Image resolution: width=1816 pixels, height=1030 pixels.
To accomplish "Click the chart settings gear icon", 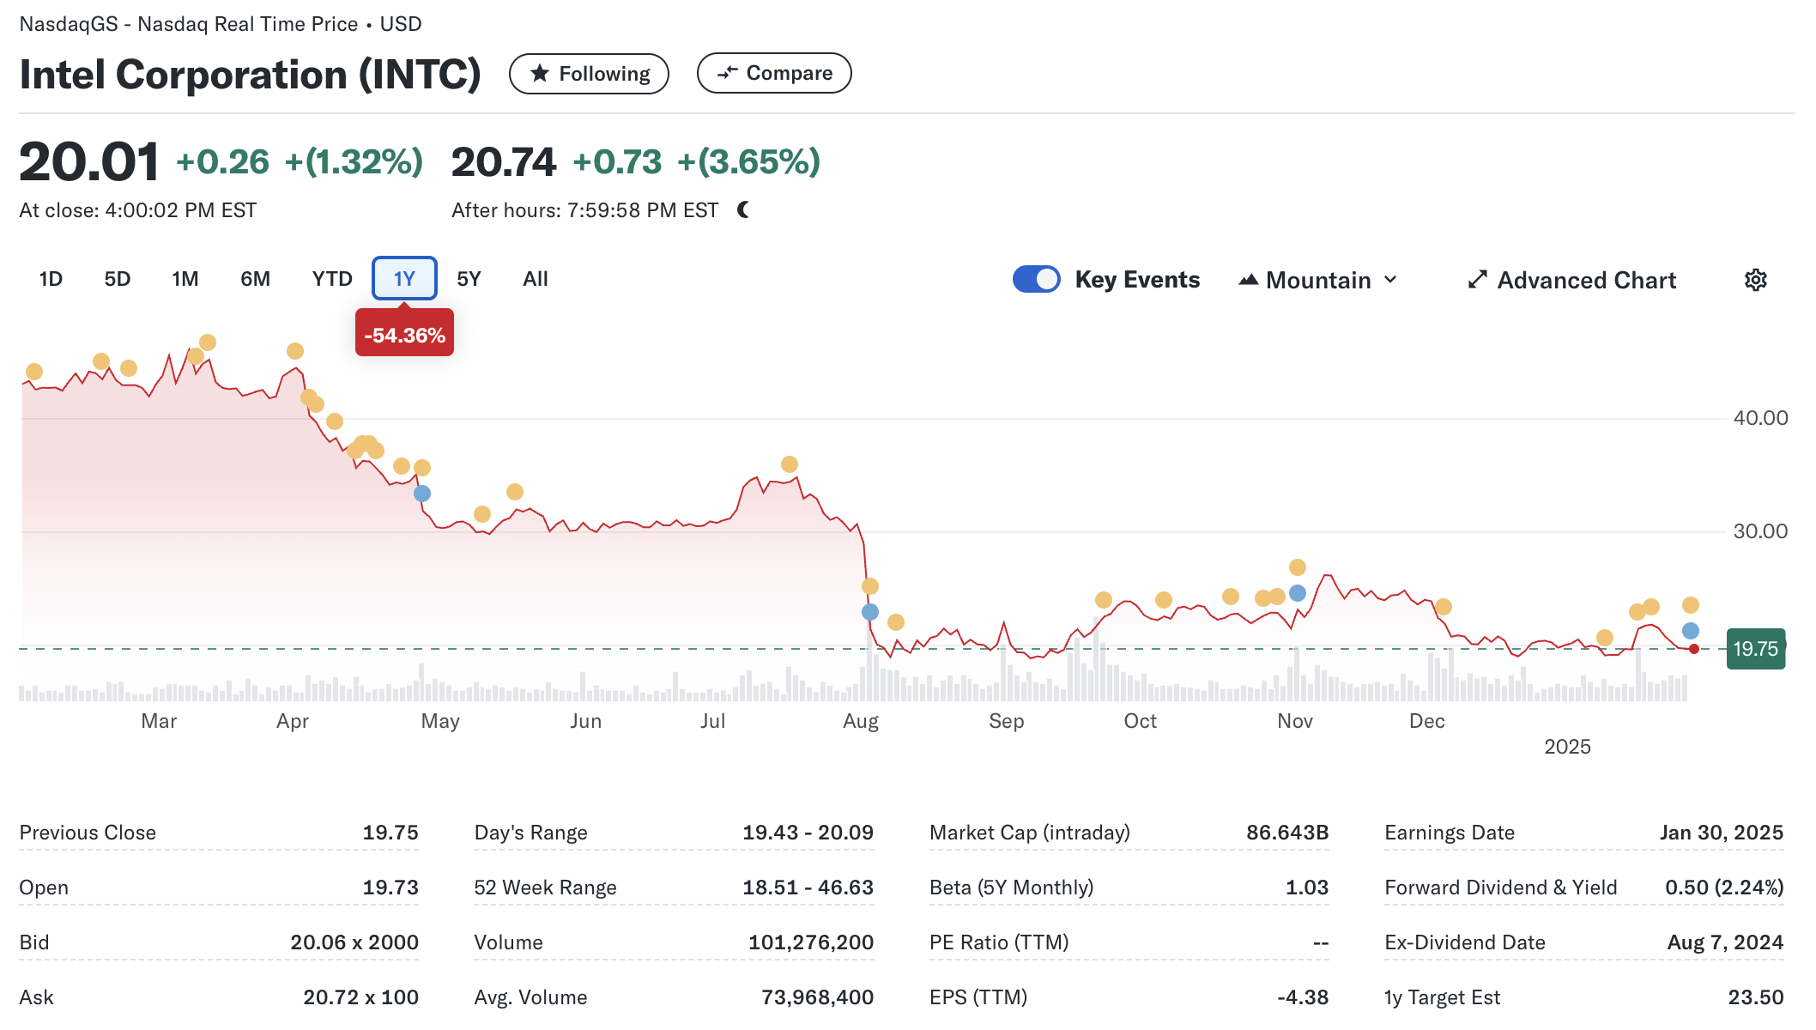I will (x=1755, y=280).
